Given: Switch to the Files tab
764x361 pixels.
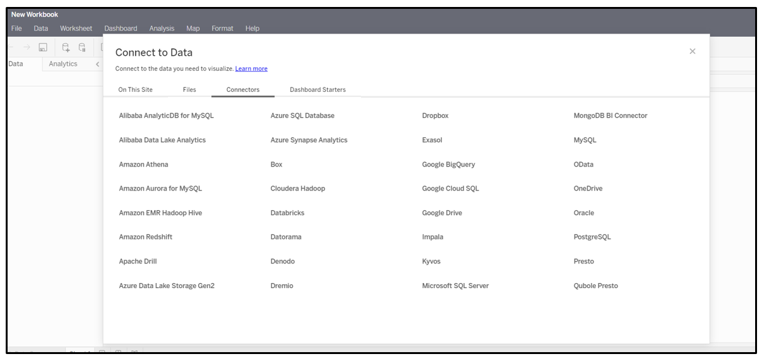Looking at the screenshot, I should (x=189, y=90).
